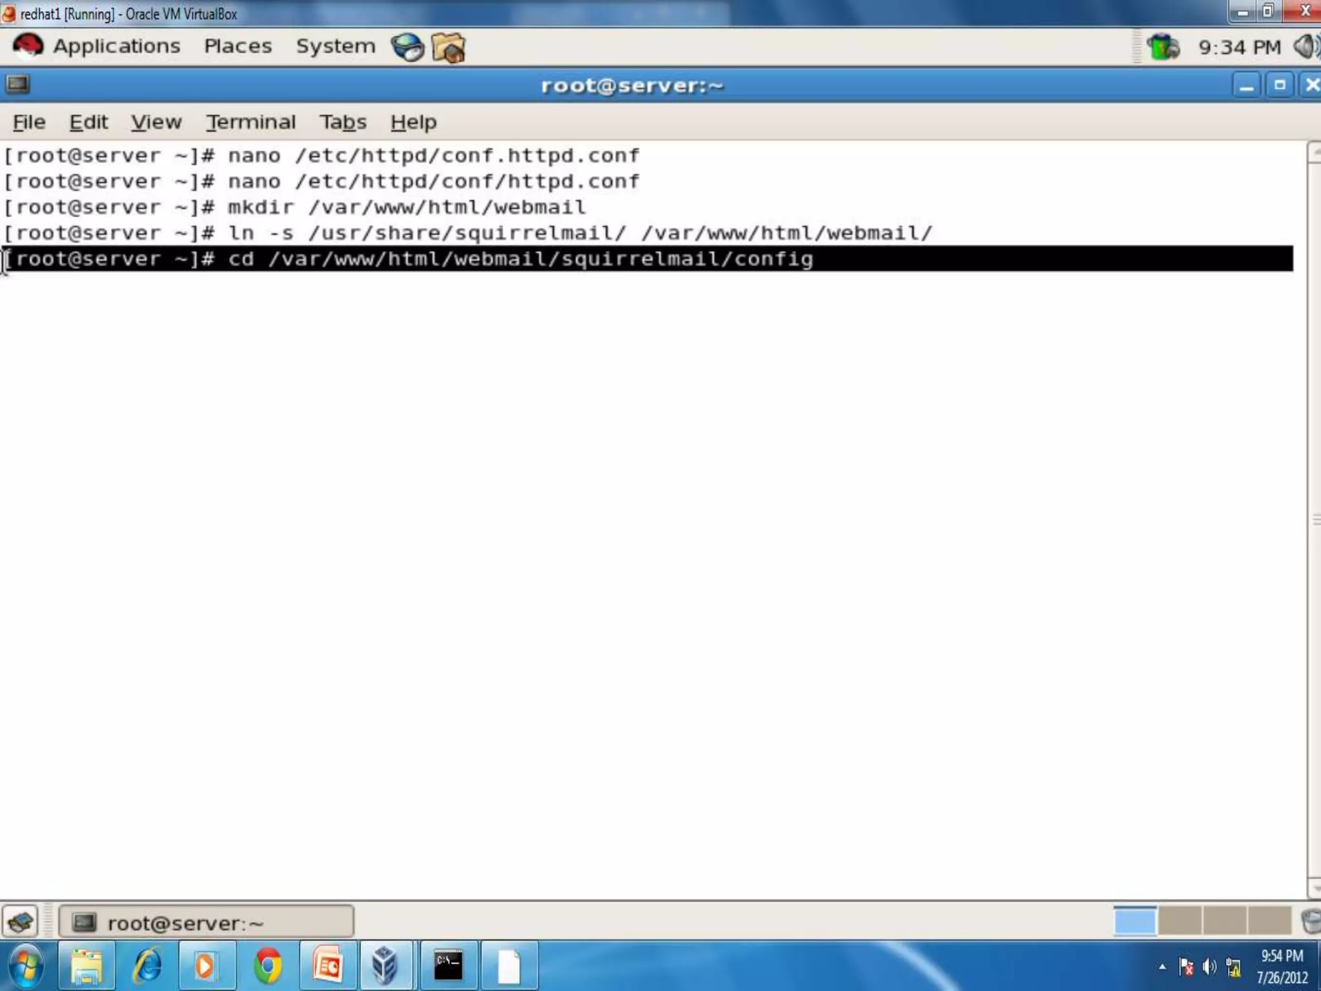Screen dimensions: 1321x991
Task: Open the Terminal menu
Action: (x=250, y=122)
